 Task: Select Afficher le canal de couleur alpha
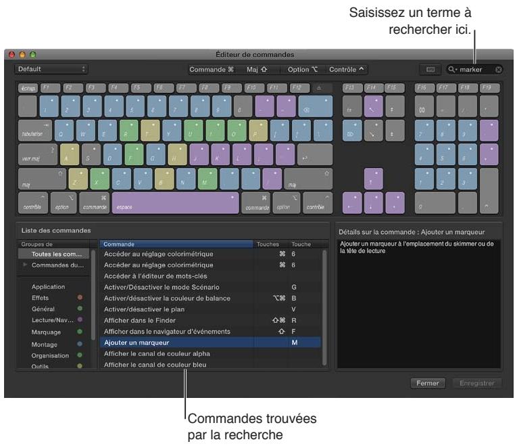point(210,353)
